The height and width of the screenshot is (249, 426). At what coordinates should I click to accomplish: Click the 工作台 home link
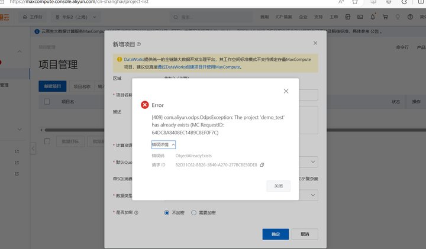coord(33,17)
